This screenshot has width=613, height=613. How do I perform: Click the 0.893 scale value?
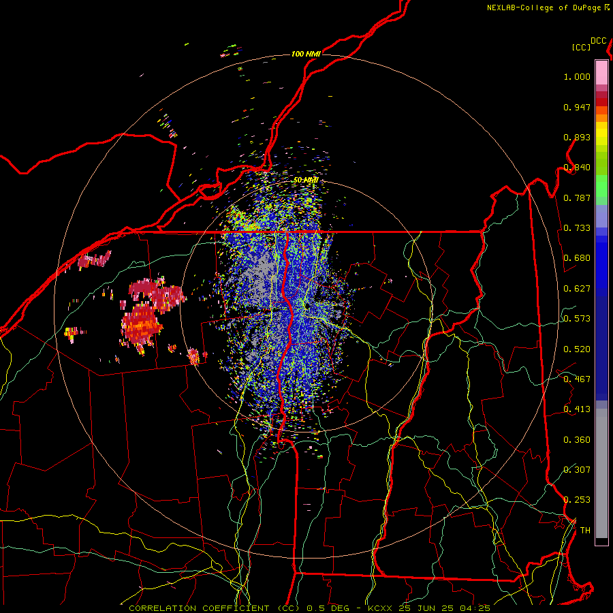tap(577, 137)
